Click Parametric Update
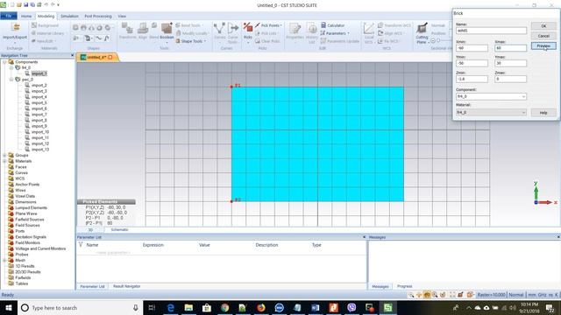This screenshot has height=315, width=561. click(x=339, y=41)
